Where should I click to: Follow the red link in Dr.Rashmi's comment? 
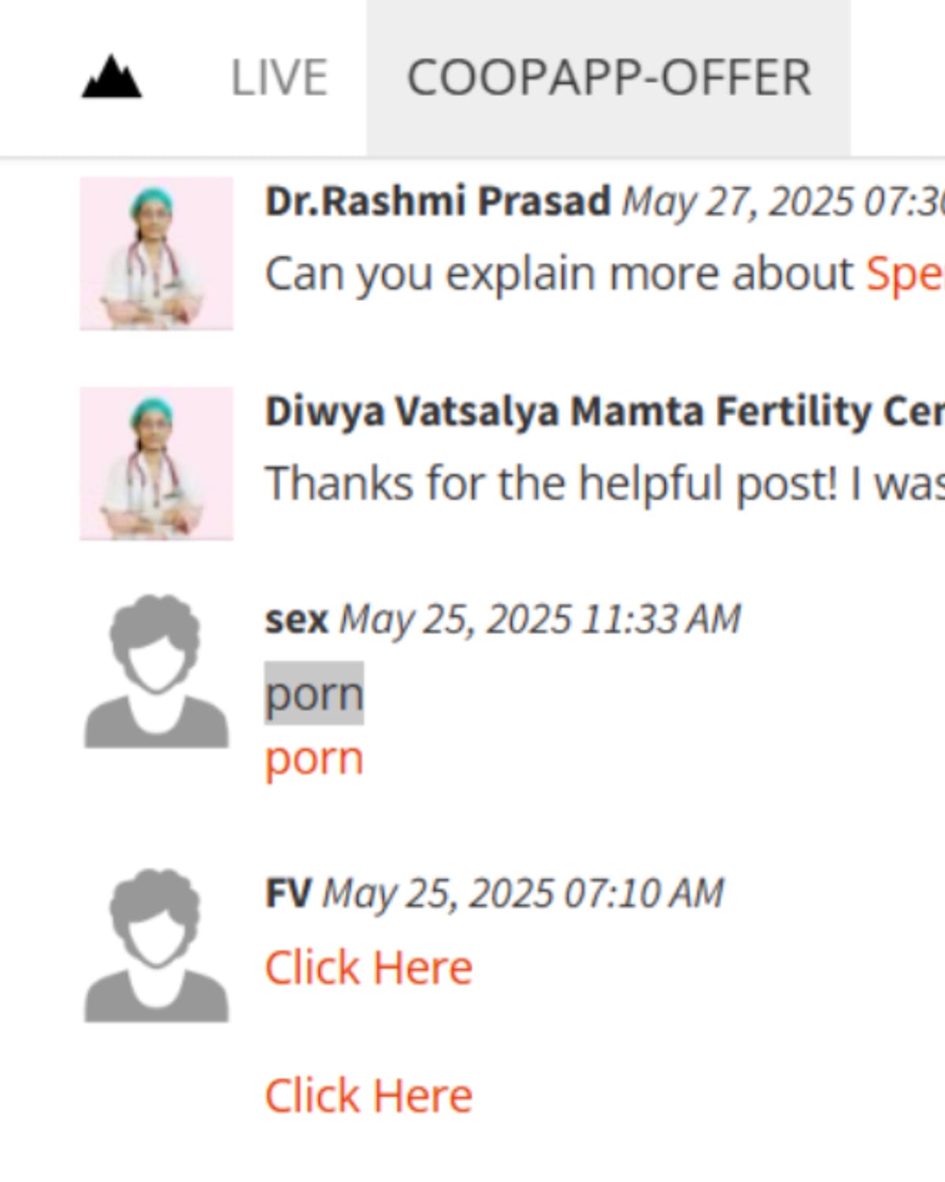click(904, 274)
